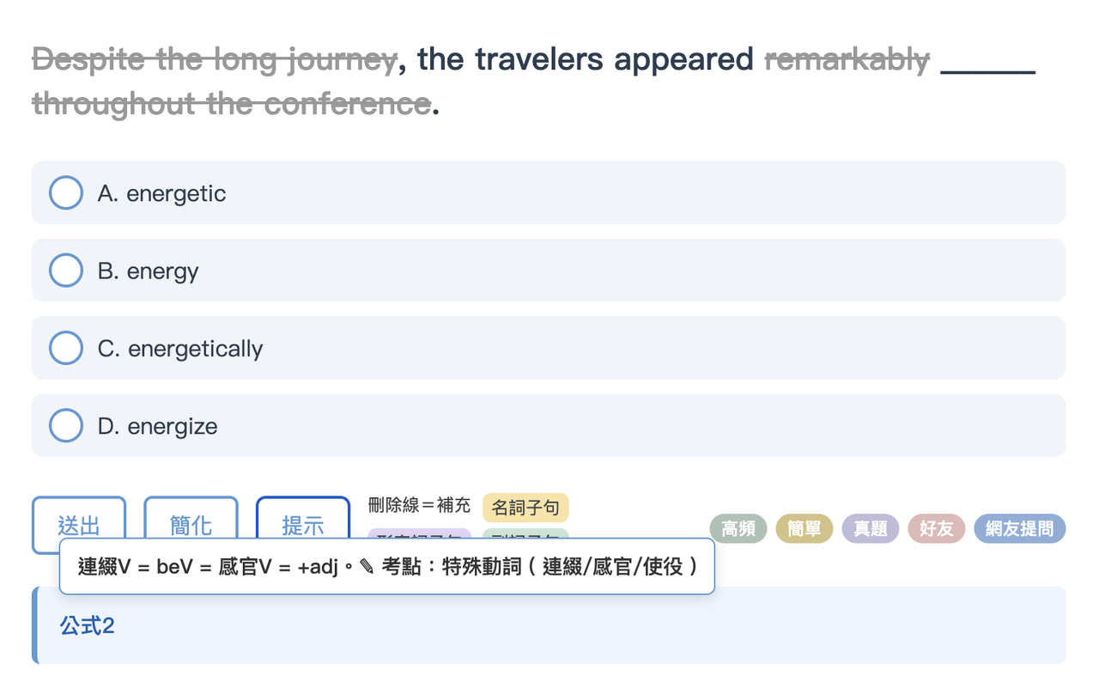Click struck-through phrase 'throughout the conference'
The width and height of the screenshot is (1099, 700).
coord(232,104)
